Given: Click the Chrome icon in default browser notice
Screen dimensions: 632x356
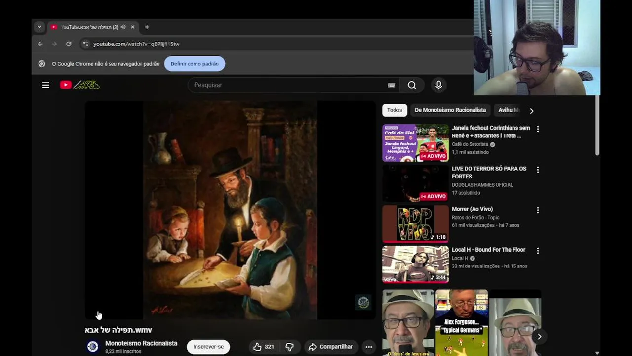Looking at the screenshot, I should (x=42, y=64).
